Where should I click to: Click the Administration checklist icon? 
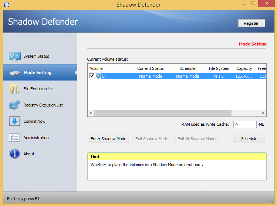coord(14,138)
